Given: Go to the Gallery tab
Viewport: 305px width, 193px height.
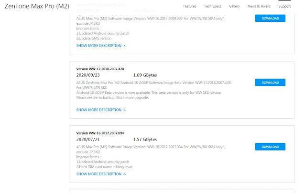Looking at the screenshot, I should (x=234, y=6).
